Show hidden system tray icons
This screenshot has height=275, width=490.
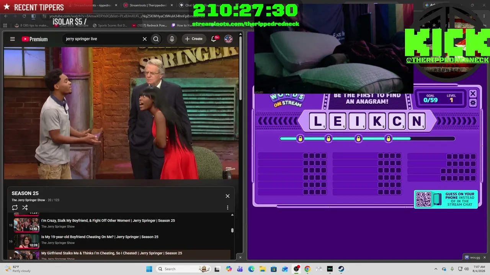point(436,269)
